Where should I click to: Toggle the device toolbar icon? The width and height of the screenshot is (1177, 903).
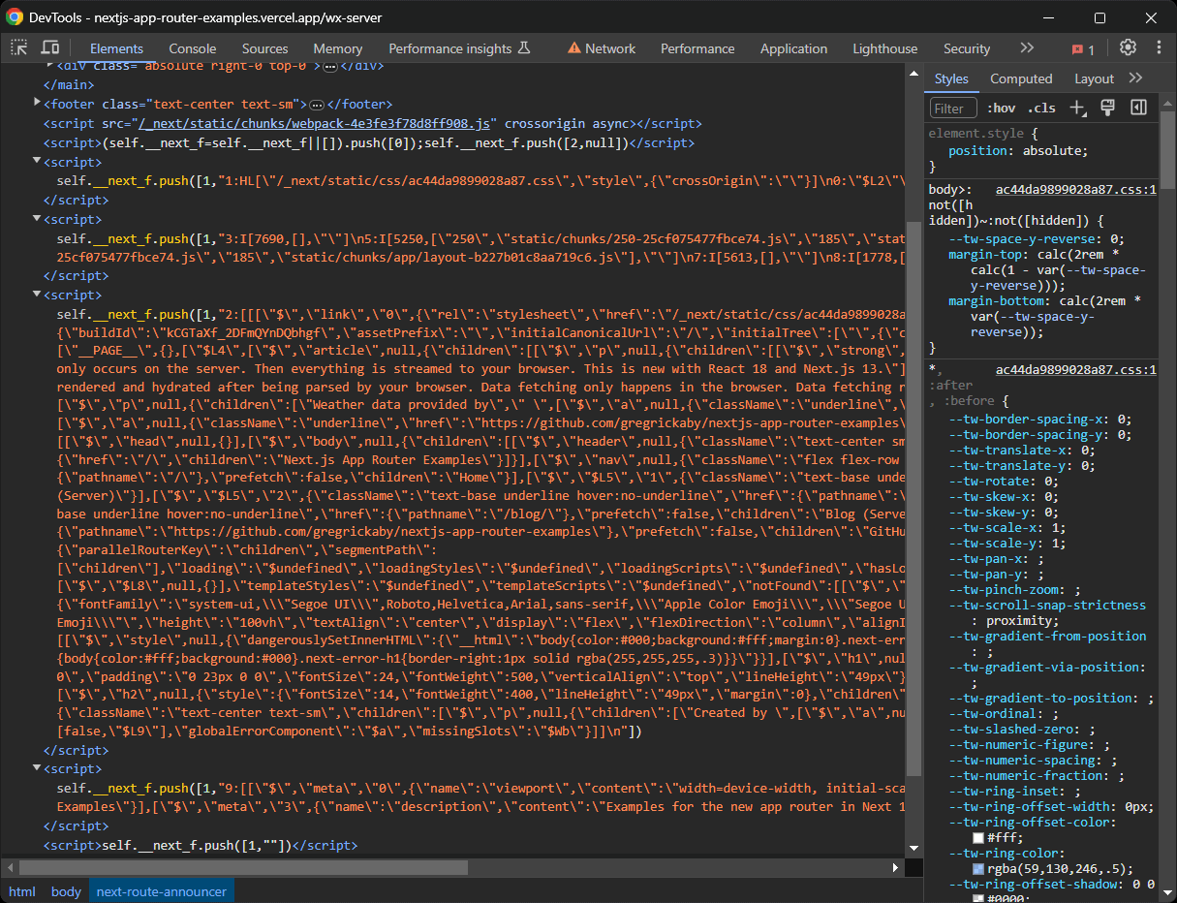click(49, 47)
